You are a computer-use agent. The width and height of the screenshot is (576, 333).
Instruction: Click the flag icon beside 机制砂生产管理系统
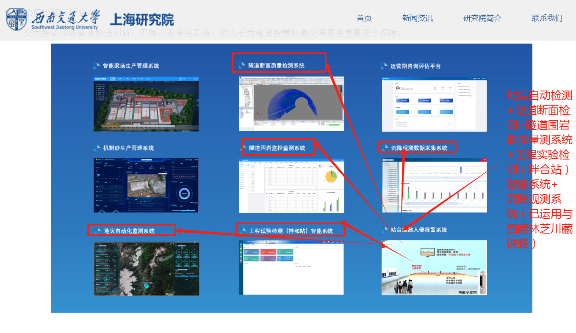click(97, 148)
